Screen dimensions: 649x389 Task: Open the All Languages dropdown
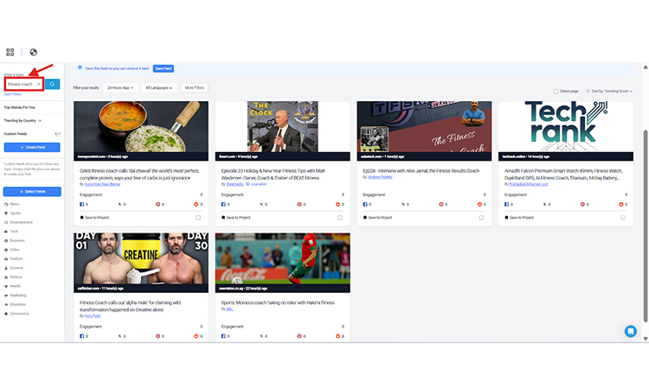(159, 87)
